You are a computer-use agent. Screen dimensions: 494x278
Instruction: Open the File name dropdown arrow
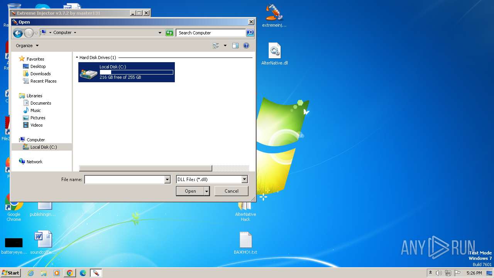[167, 180]
